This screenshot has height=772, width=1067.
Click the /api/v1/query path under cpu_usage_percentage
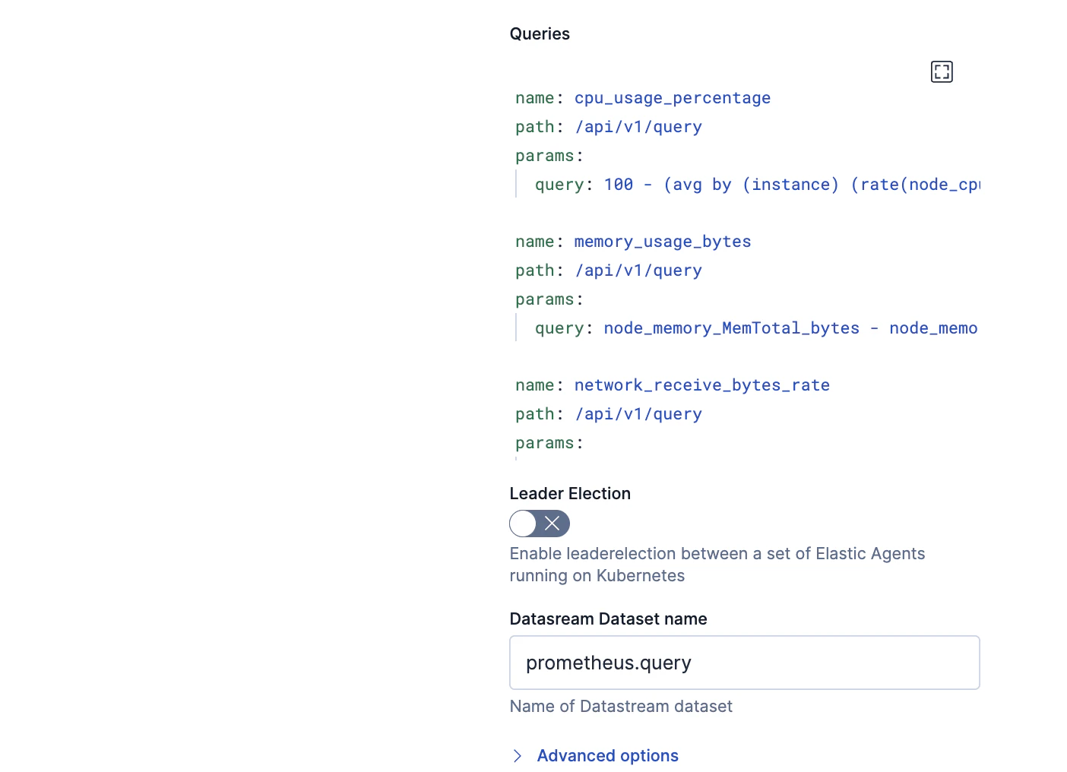pos(638,126)
